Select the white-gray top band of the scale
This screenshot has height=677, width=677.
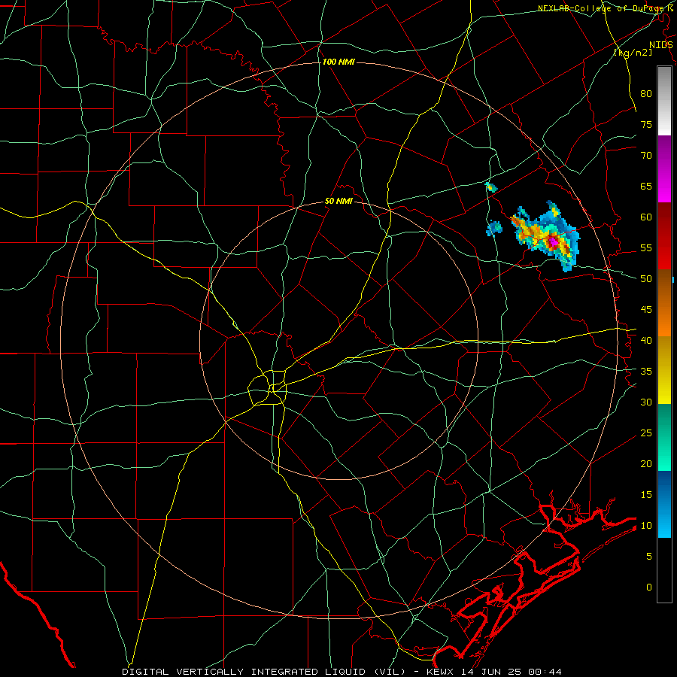(664, 101)
